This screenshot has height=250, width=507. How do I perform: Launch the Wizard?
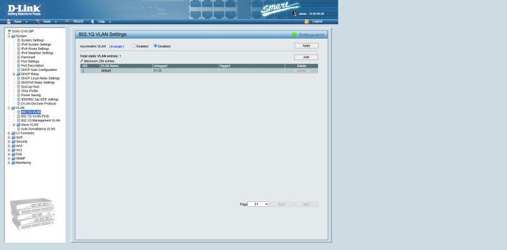78,22
